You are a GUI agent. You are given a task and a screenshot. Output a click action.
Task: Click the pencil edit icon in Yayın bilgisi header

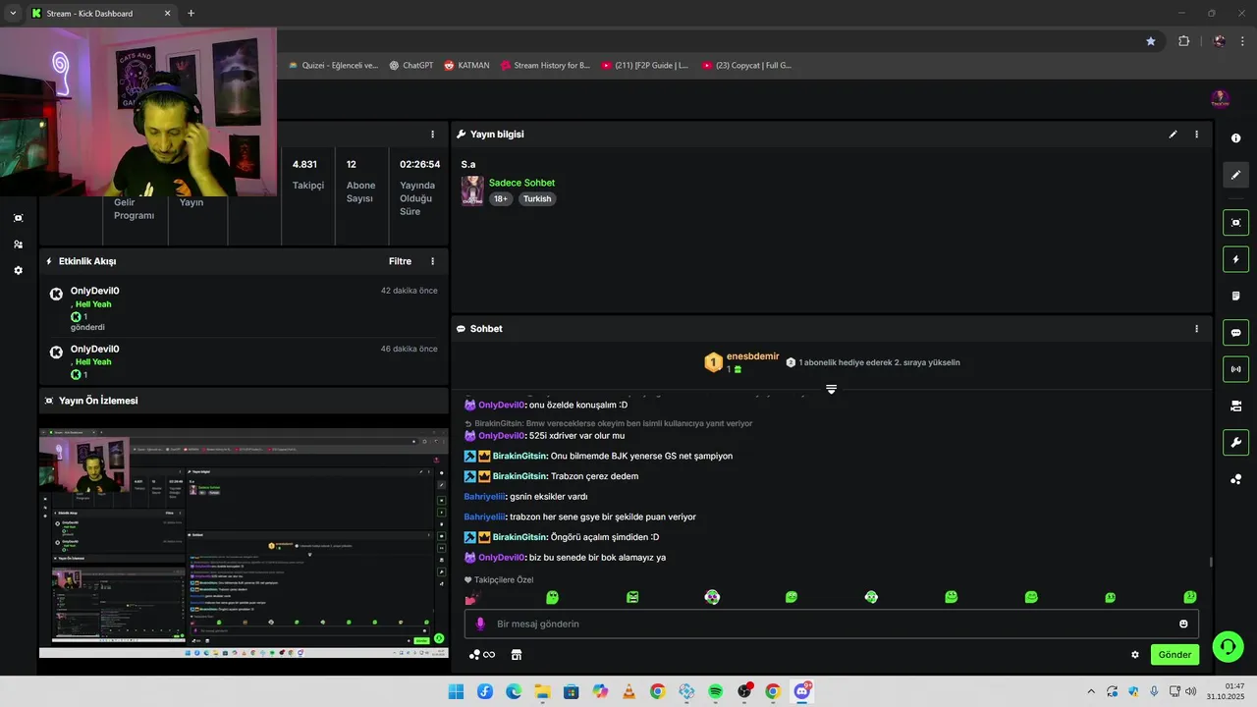(1173, 135)
